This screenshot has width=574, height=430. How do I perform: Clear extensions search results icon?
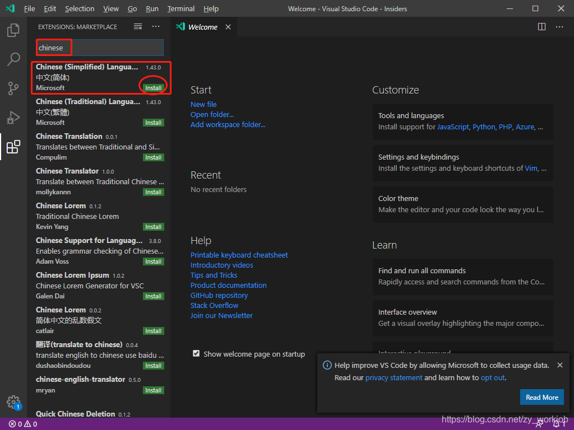click(138, 27)
